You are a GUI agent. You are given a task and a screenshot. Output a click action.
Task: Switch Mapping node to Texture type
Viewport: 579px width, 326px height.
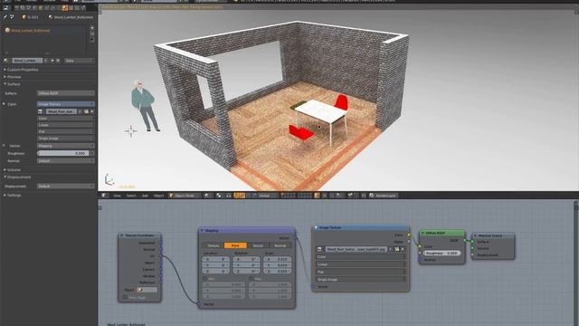tap(214, 245)
